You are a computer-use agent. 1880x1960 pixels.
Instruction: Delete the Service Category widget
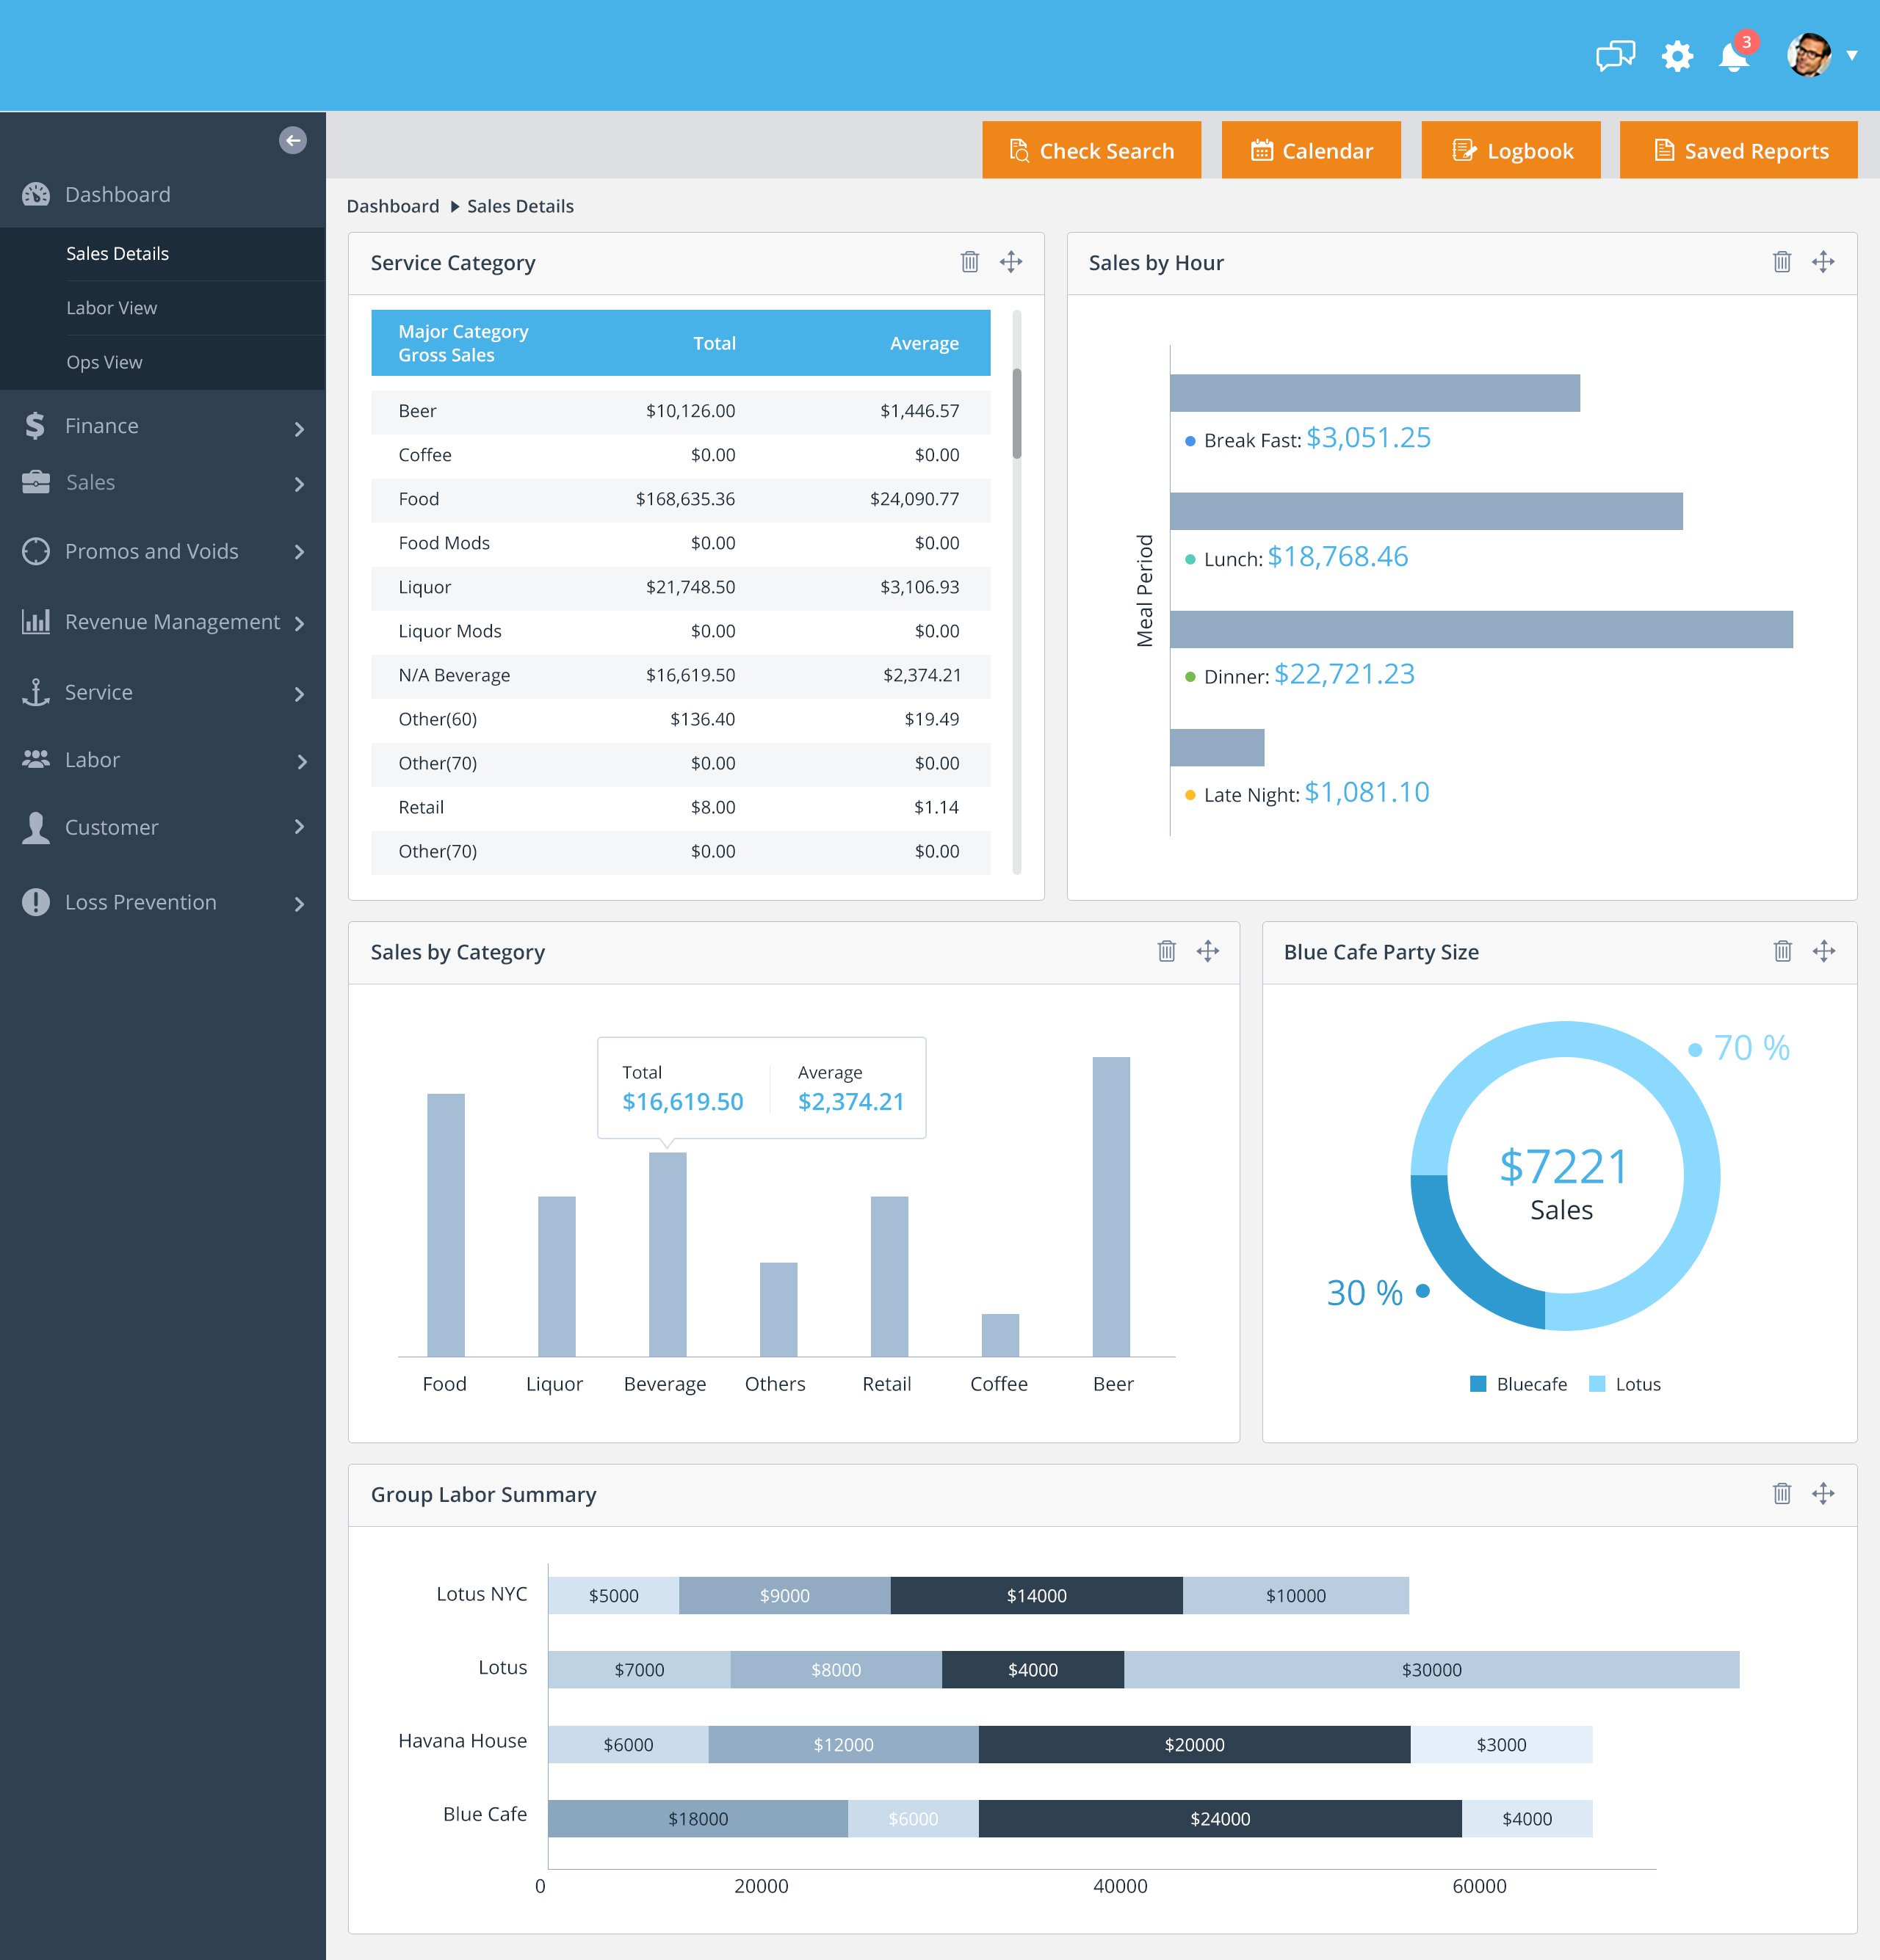pos(969,262)
